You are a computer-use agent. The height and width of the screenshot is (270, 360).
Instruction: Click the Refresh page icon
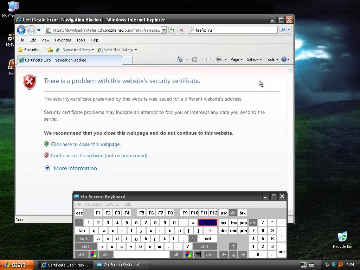point(172,30)
